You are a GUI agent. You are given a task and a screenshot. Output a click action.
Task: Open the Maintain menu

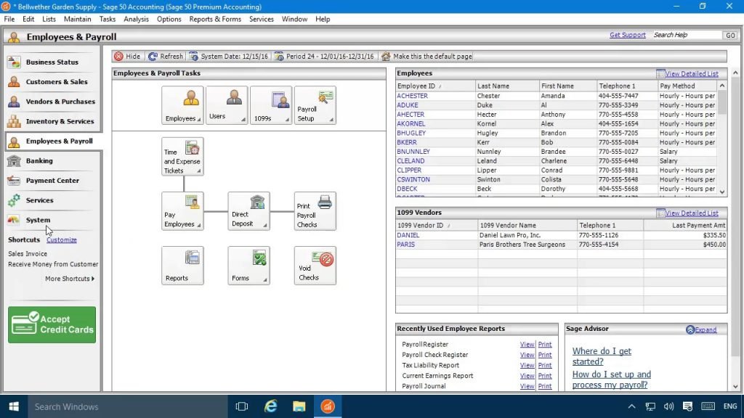tap(77, 20)
